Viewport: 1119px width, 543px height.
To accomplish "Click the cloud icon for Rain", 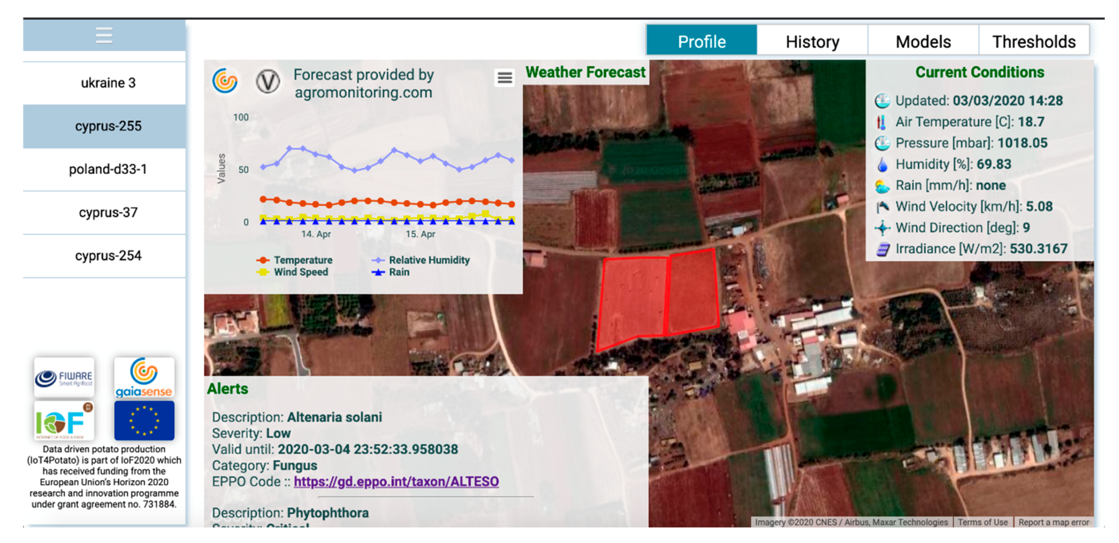I will 882,186.
